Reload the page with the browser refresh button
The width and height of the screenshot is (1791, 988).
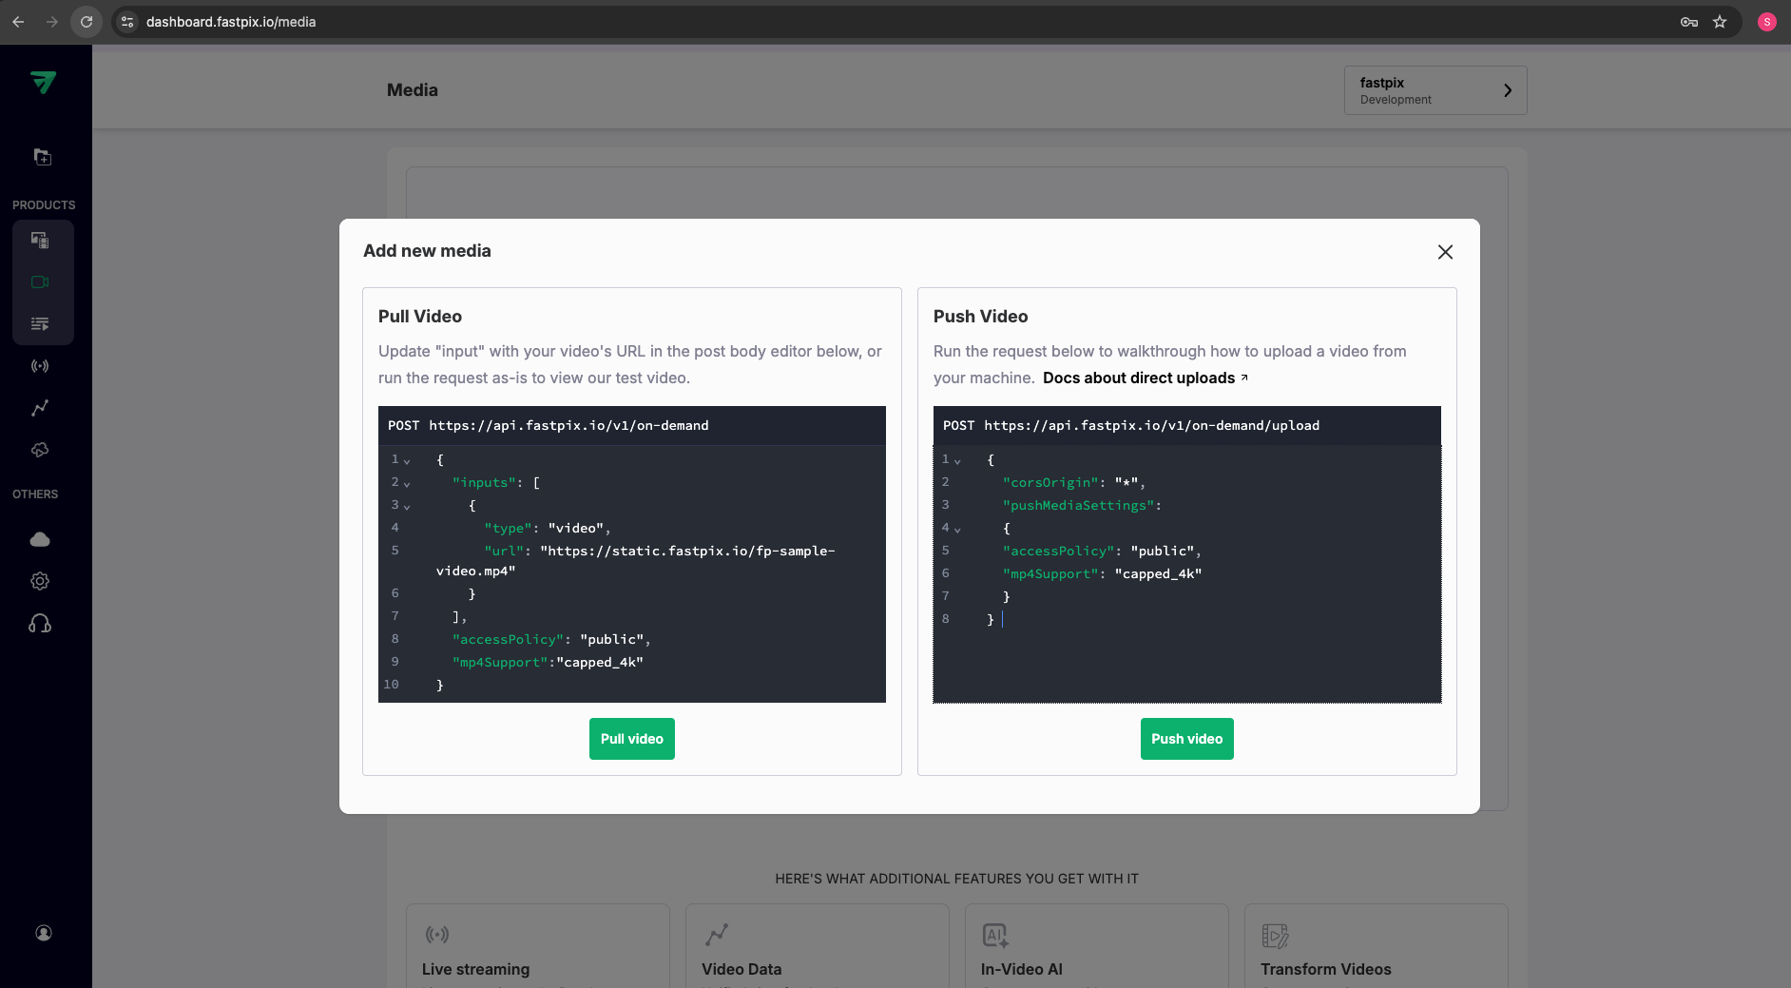[x=87, y=22]
